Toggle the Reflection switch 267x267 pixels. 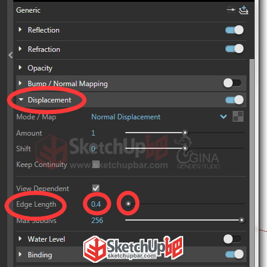pyautogui.click(x=234, y=30)
